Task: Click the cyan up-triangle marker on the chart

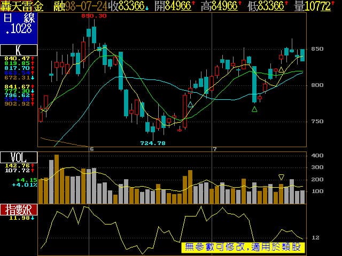Action: 190,105
